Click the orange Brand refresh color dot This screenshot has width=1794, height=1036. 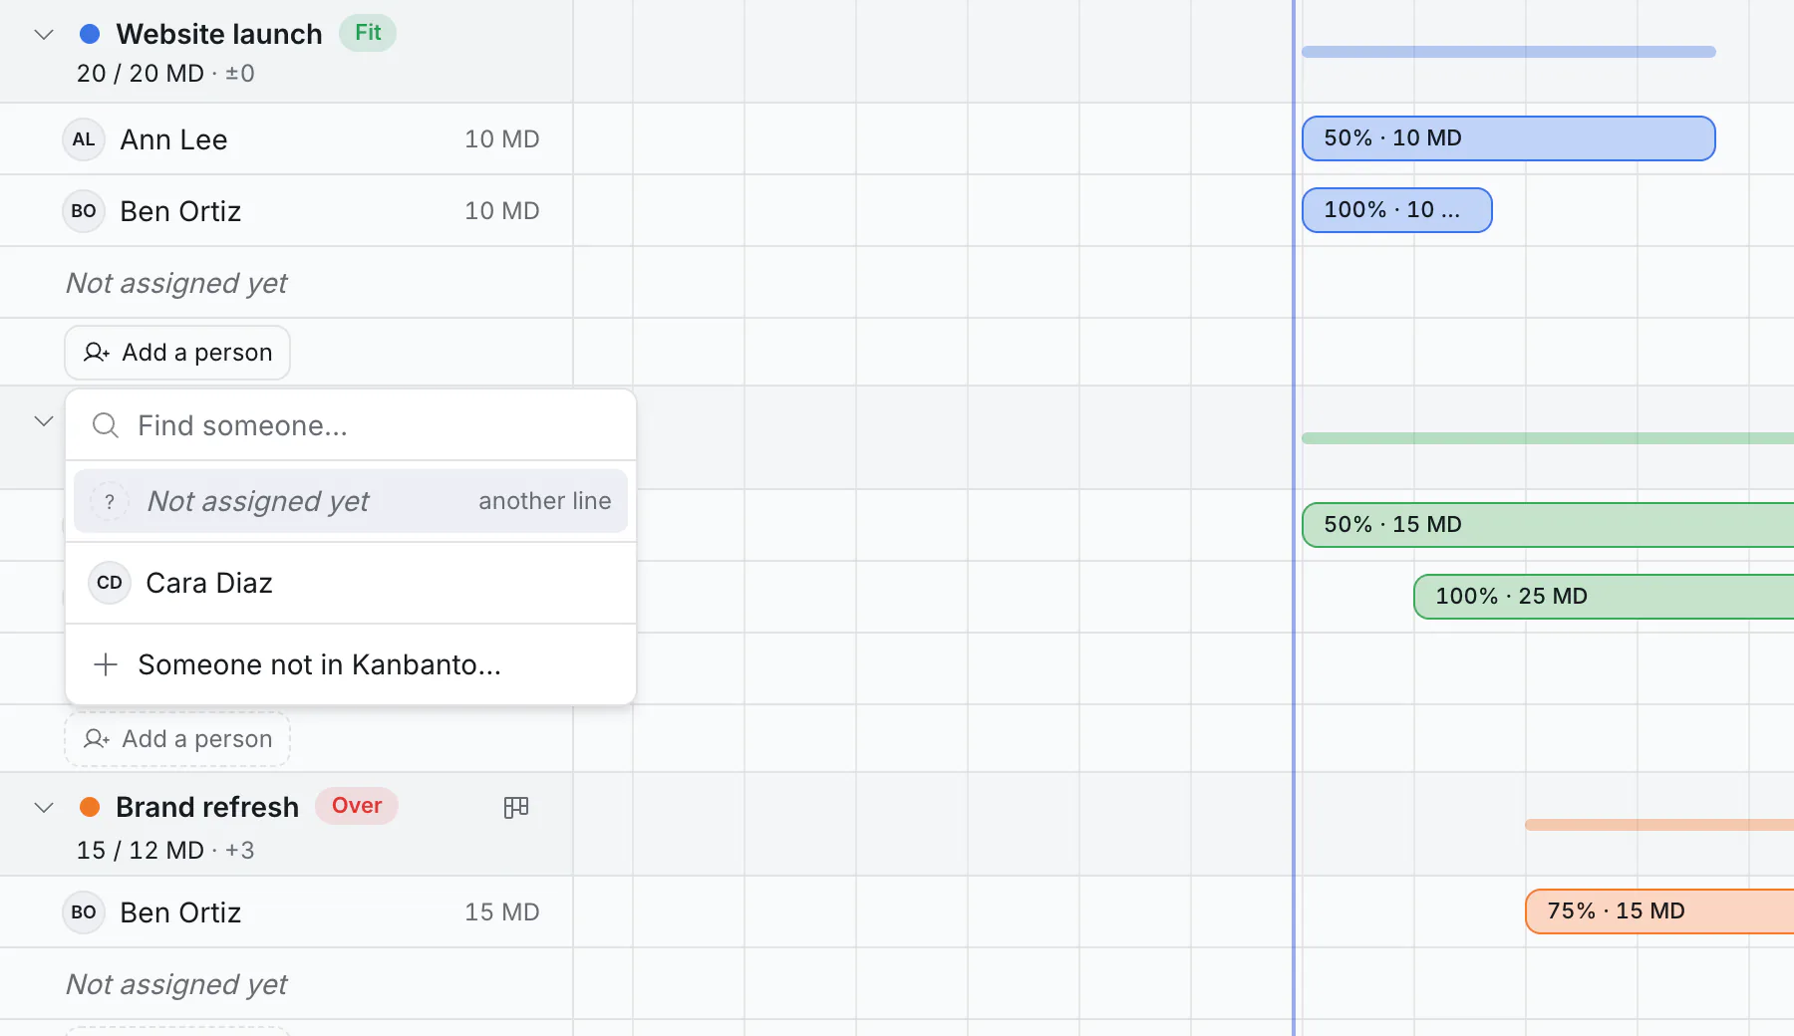[x=90, y=807]
